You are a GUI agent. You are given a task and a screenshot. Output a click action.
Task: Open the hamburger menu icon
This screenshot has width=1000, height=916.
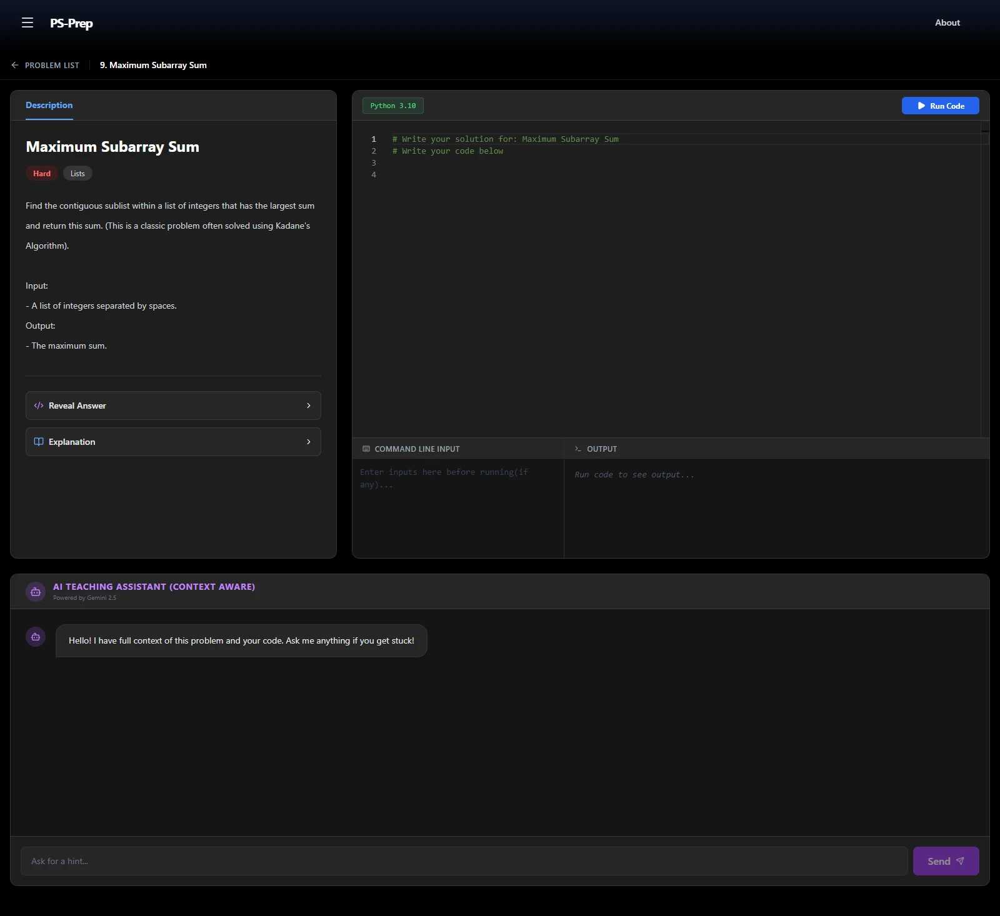coord(27,23)
